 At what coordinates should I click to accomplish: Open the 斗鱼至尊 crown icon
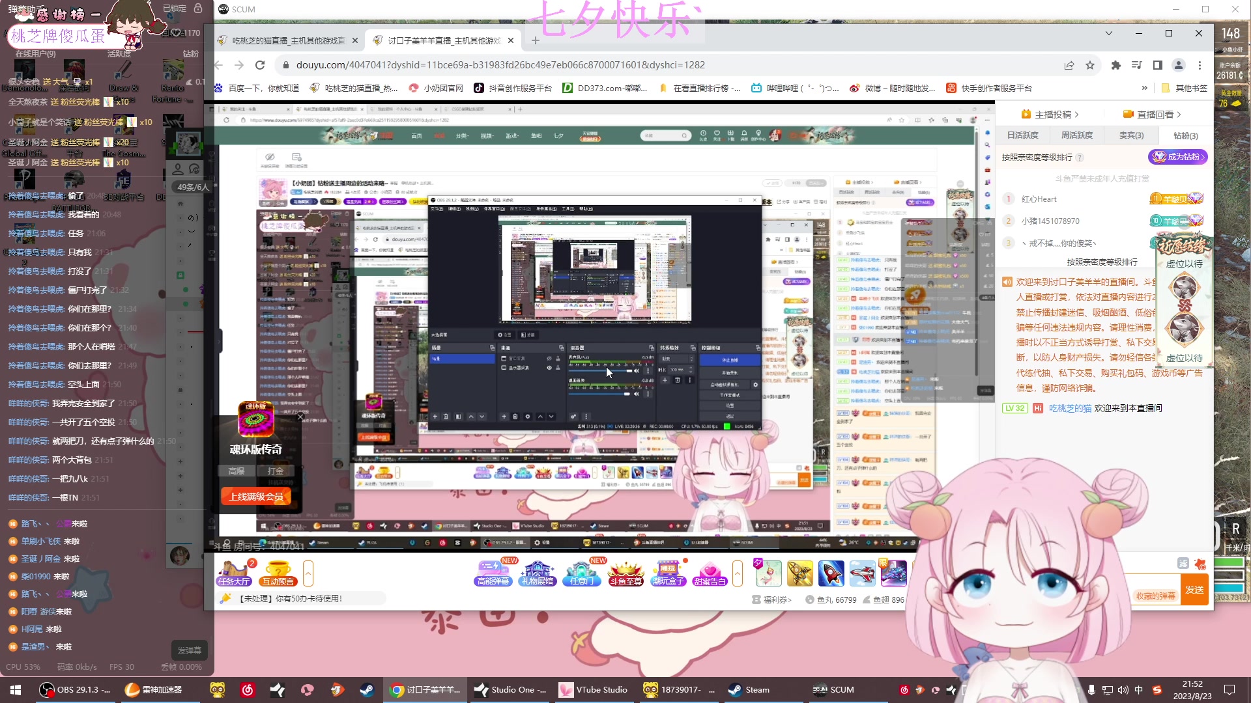pos(625,573)
